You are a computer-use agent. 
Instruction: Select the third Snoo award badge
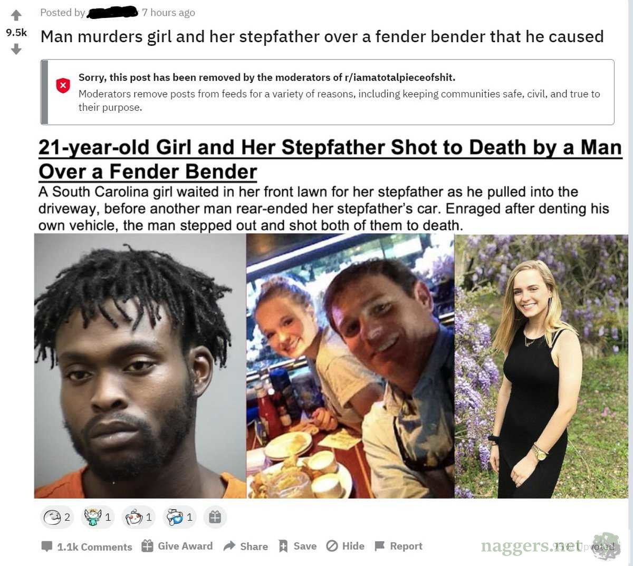coord(138,517)
